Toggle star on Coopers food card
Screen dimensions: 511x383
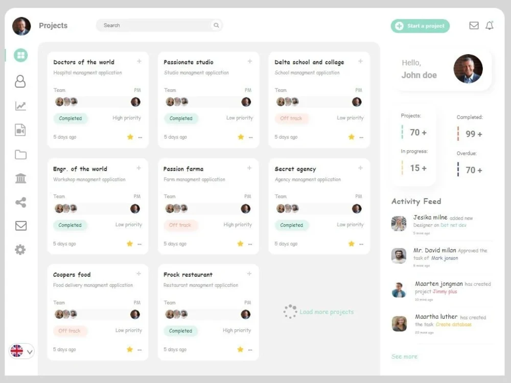[x=130, y=349]
